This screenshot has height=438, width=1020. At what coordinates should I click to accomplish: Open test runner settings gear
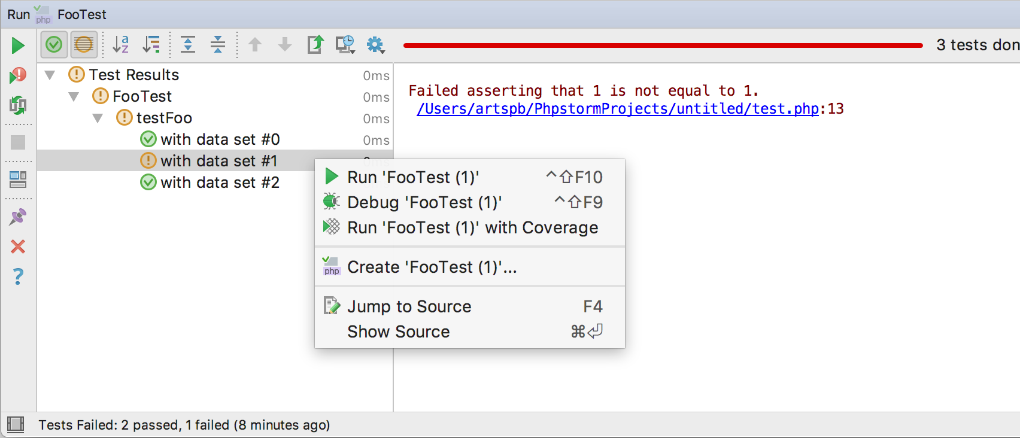click(375, 45)
